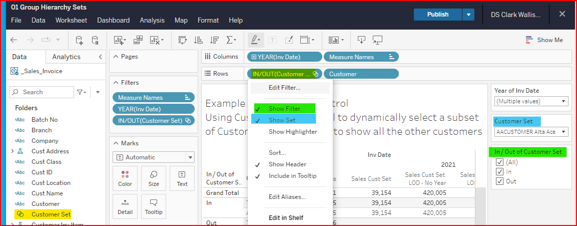
Task: Click the Sort Descending toolbar icon
Action: pos(214,40)
